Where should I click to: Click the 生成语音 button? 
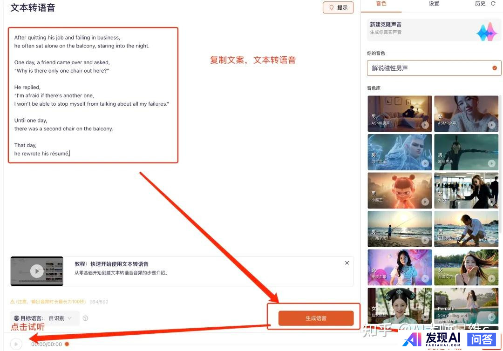tap(316, 318)
